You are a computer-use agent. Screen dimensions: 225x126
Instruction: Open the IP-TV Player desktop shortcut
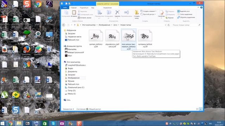(49, 20)
